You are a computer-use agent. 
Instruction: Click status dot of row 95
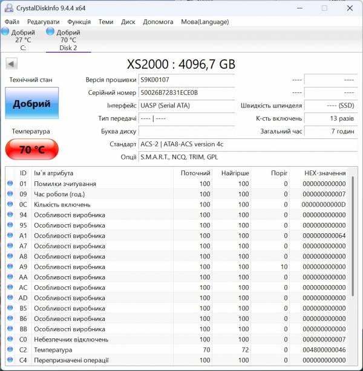point(10,225)
